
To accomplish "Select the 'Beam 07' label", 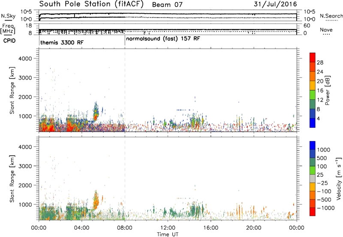I will pyautogui.click(x=167, y=5).
